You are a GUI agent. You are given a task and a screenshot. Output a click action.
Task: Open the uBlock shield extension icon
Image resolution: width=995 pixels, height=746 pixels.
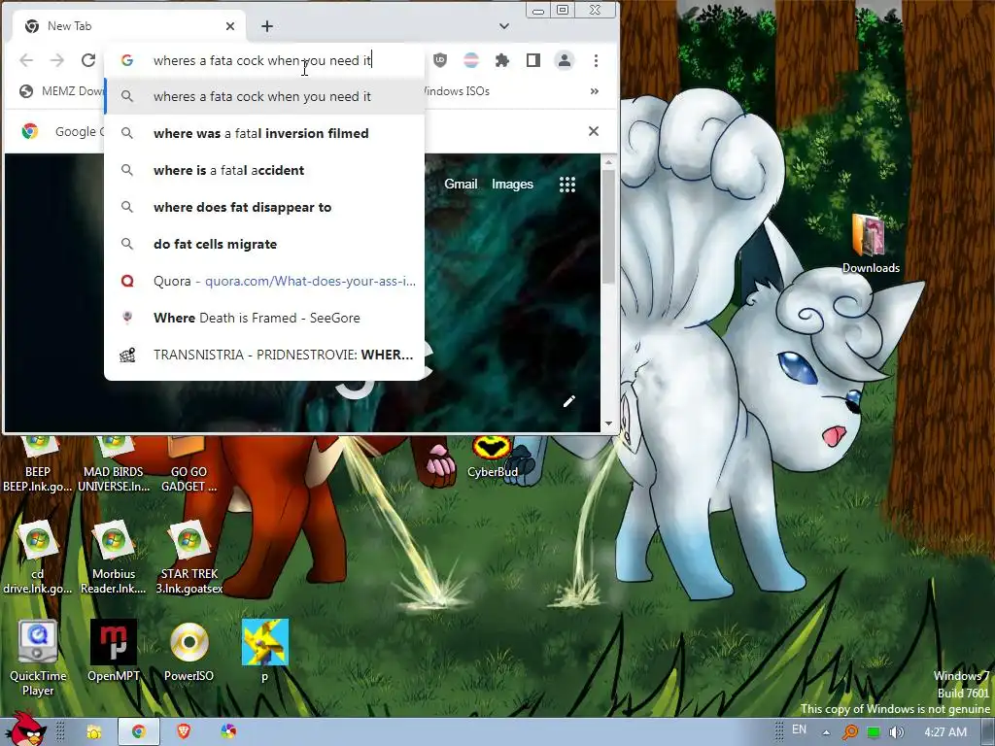click(x=440, y=60)
